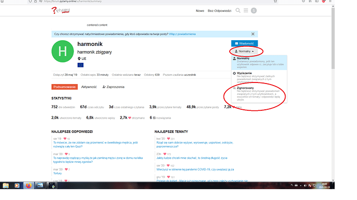Click the taskbar clock

324,186
